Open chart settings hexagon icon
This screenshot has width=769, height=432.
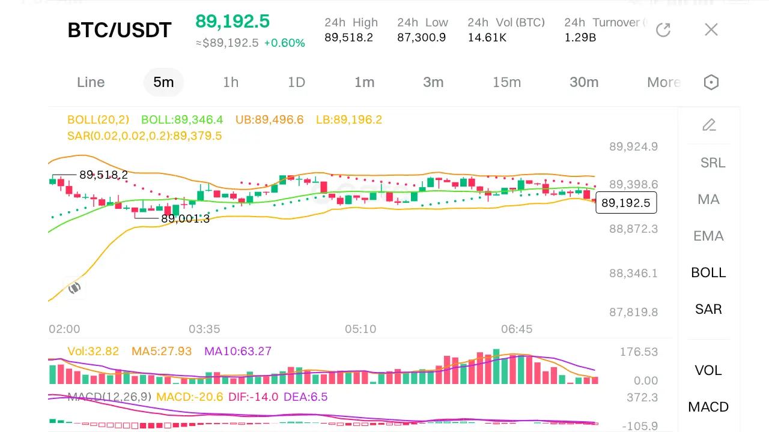point(711,82)
